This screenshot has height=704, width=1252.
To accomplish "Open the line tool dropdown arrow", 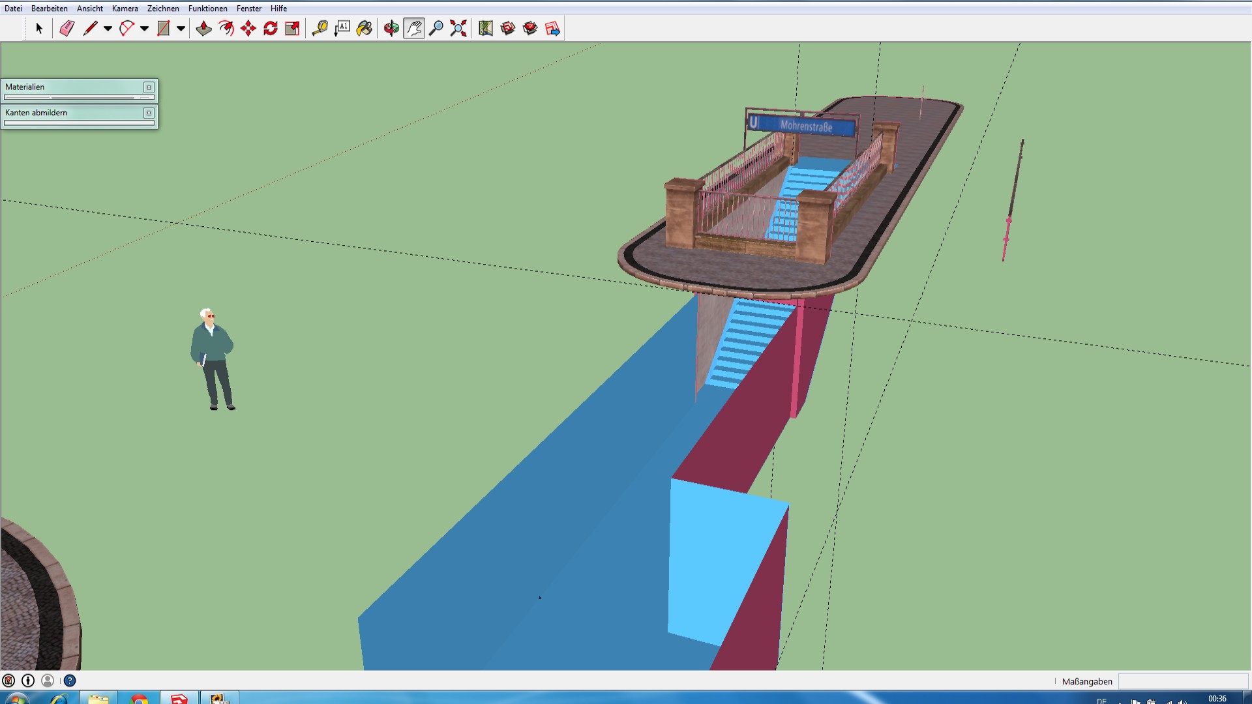I will 108,29.
